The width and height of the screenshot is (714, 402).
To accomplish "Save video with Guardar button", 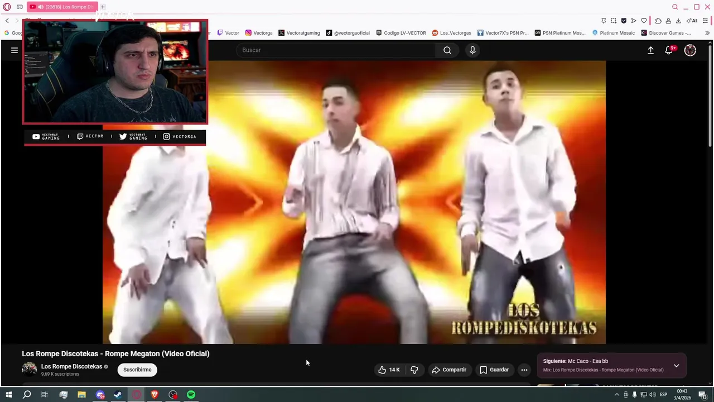I will [x=494, y=370].
